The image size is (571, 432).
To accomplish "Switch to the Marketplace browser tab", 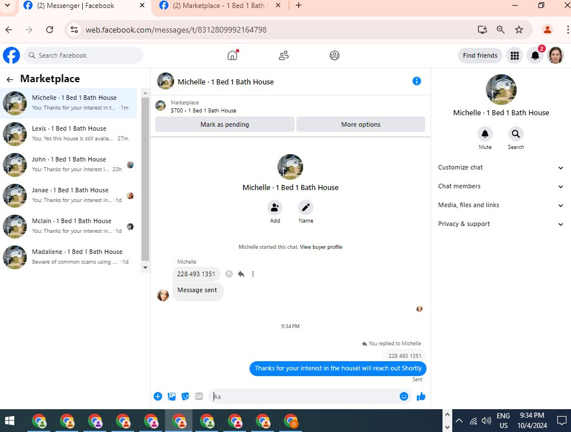I will (219, 6).
